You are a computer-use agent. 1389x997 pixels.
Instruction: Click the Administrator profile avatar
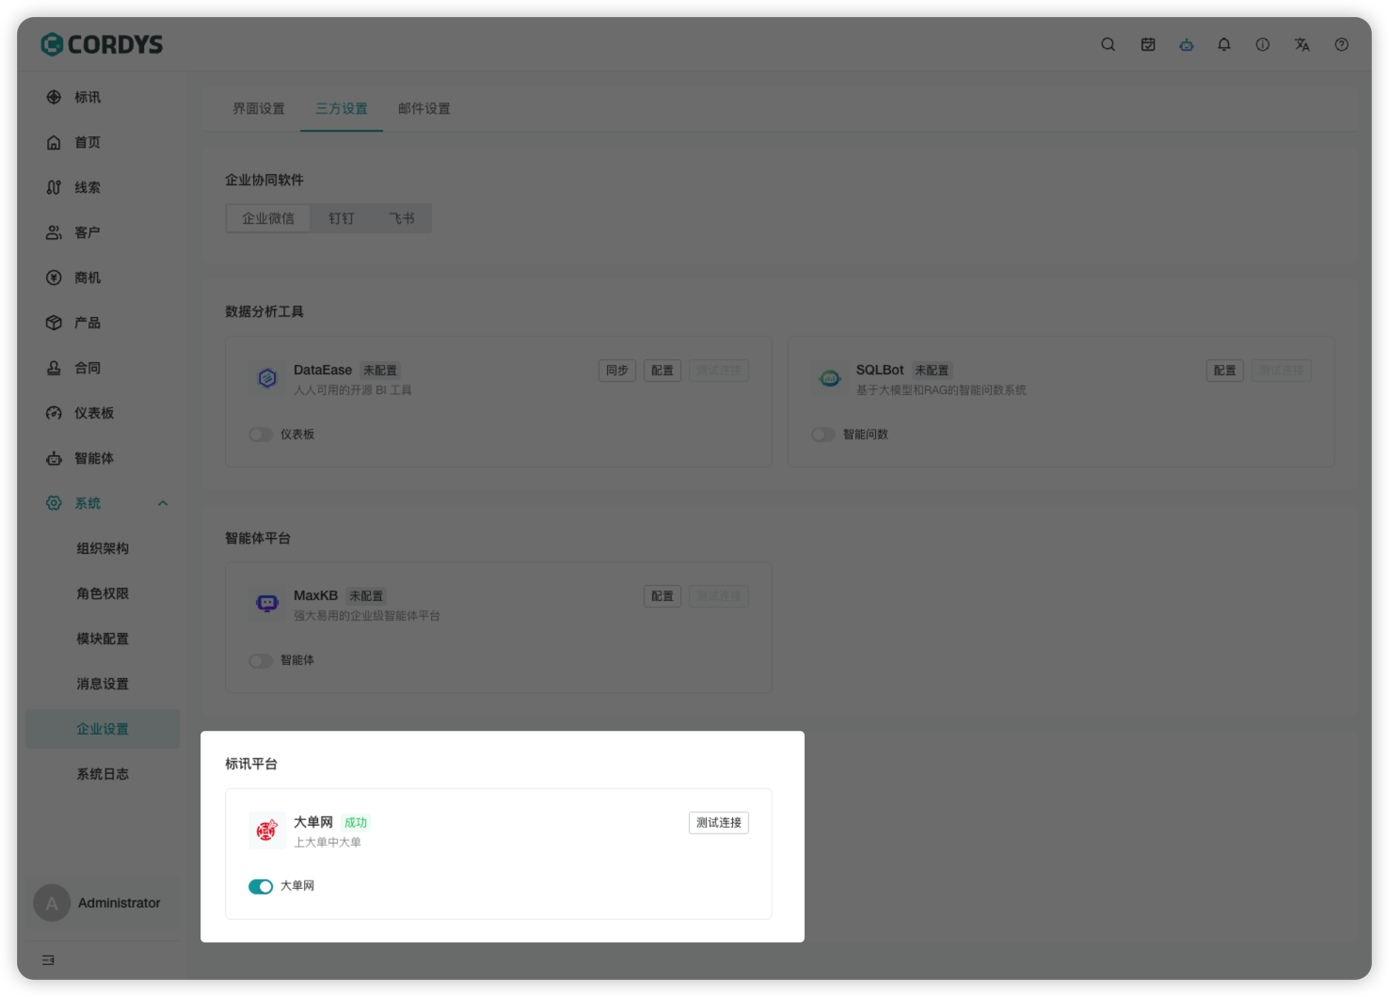point(52,903)
